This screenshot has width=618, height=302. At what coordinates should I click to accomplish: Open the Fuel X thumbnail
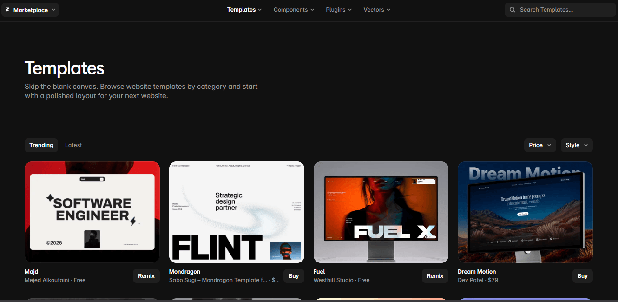point(381,212)
